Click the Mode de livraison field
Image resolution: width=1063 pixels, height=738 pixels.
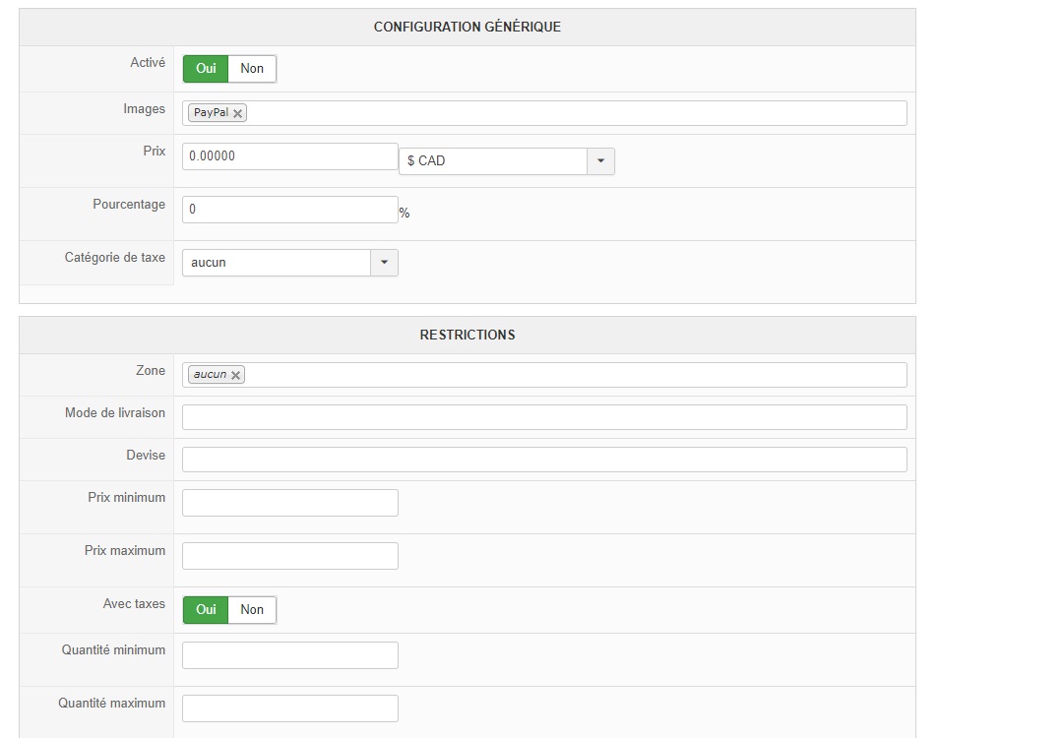coord(544,417)
